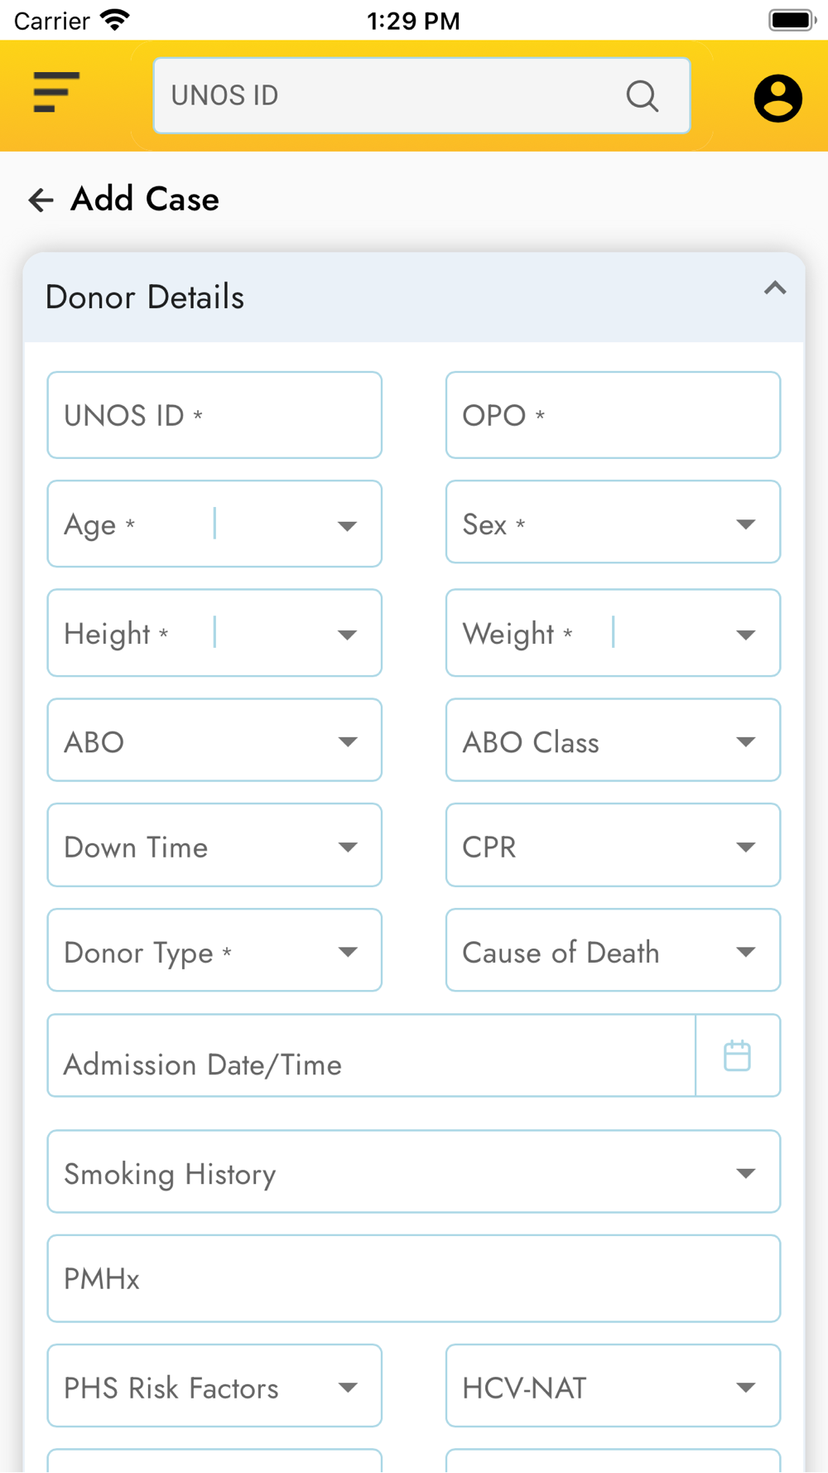Expand the ABO Class dropdown
This screenshot has height=1473, width=828.
tap(613, 740)
